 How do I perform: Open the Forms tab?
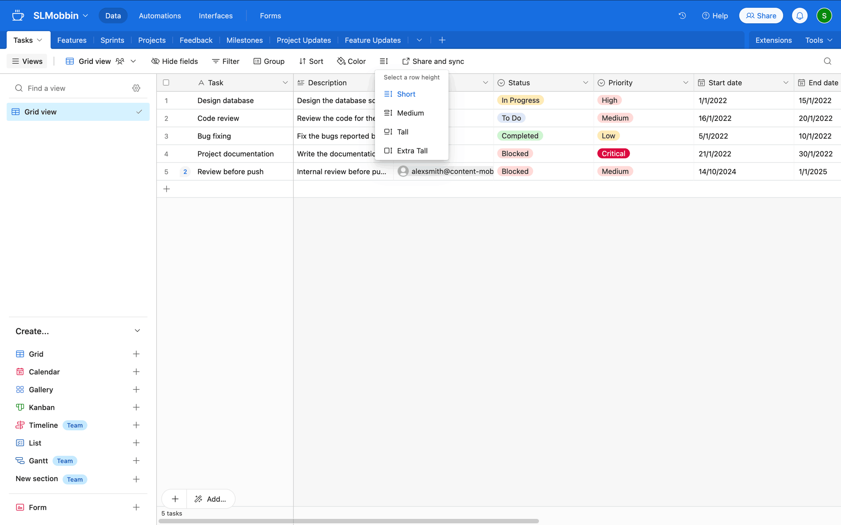pyautogui.click(x=270, y=16)
